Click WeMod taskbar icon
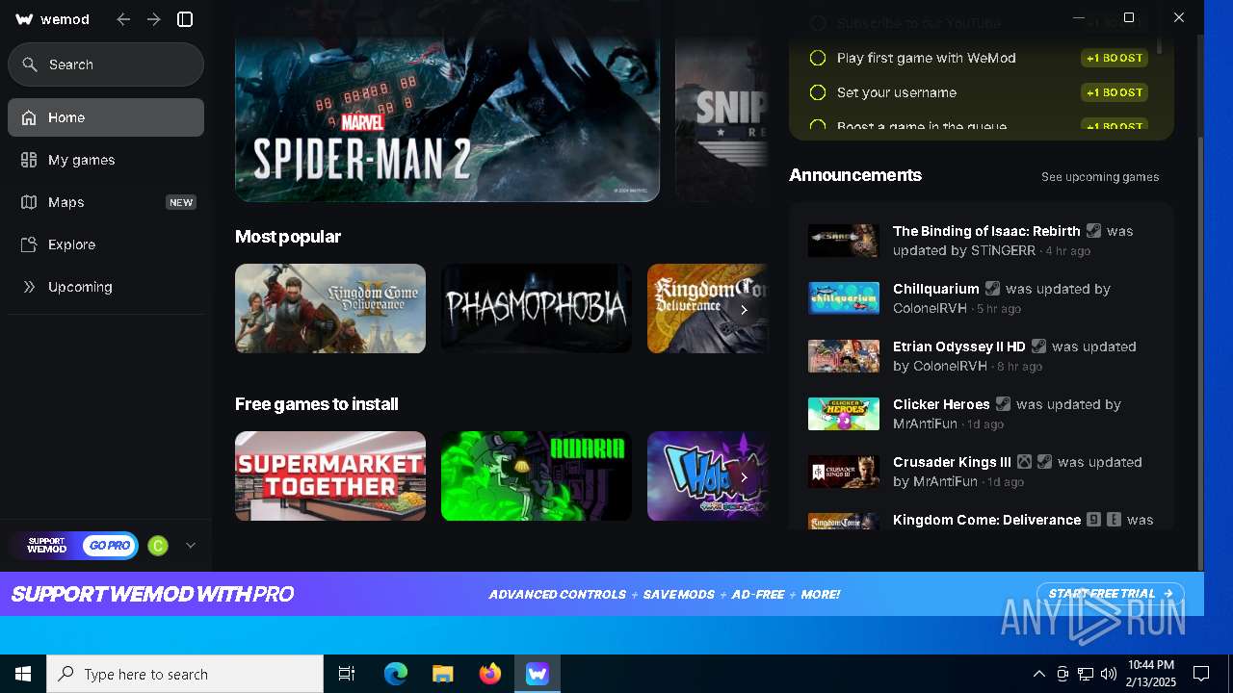The width and height of the screenshot is (1233, 693). point(538,674)
